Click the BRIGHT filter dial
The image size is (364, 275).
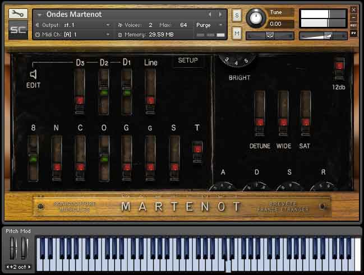[237, 60]
